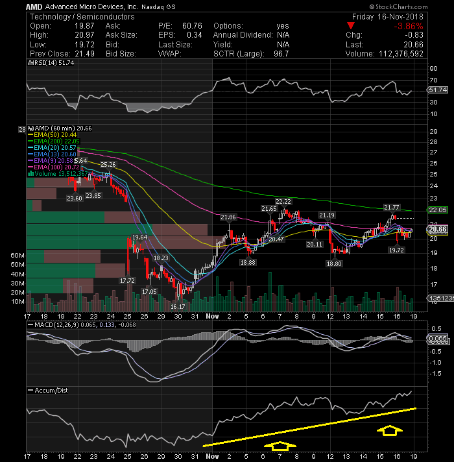Image resolution: width=454 pixels, height=462 pixels.
Task: Click the Chg value -0.83
Action: coord(412,35)
